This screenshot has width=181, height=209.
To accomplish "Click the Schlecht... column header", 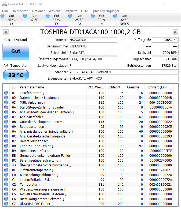I will tap(115, 87).
